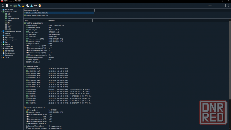Click the round clock toolbar icon
Viewport: 231px width, 130px height.
point(40,6)
